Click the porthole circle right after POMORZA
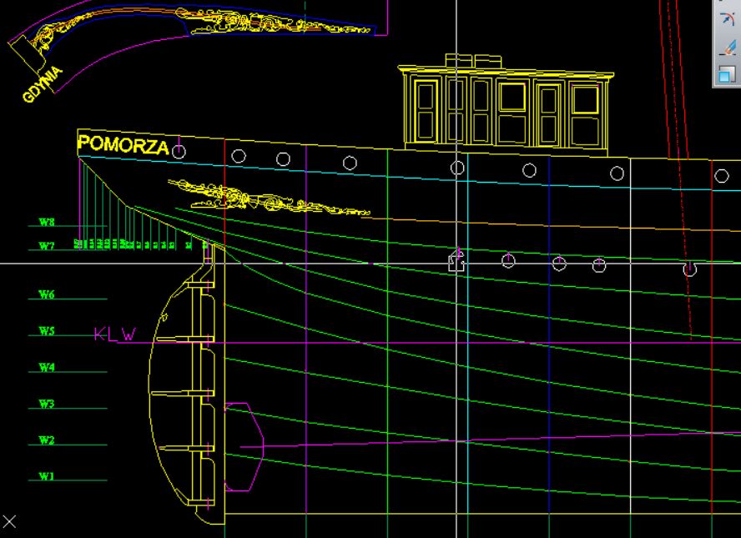Image resolution: width=741 pixels, height=538 pixels. 179,151
